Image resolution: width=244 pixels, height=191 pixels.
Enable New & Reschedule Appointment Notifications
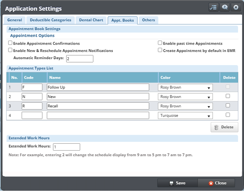pyautogui.click(x=10, y=51)
